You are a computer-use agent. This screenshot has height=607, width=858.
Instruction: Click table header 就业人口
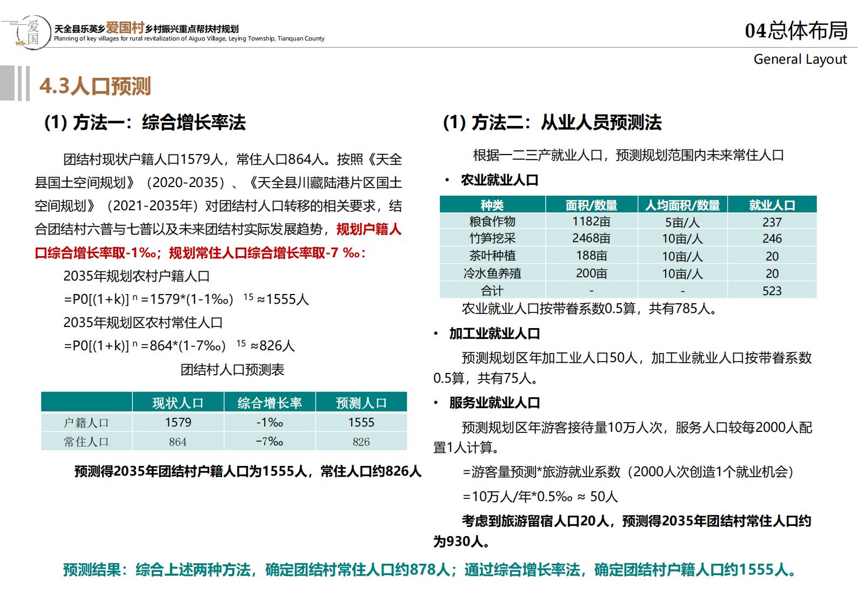772,205
